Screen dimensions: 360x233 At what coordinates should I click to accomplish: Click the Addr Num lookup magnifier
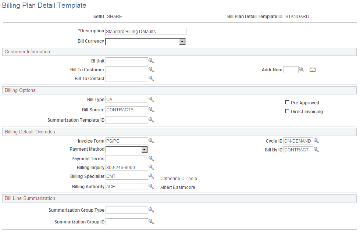coord(302,69)
